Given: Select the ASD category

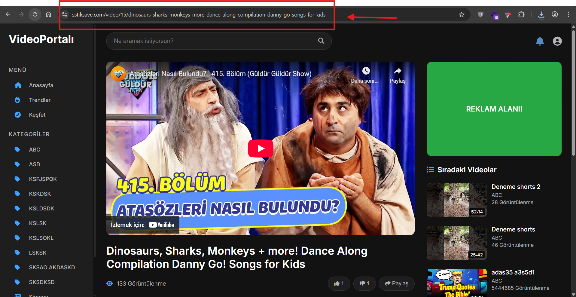Looking at the screenshot, I should tap(35, 164).
